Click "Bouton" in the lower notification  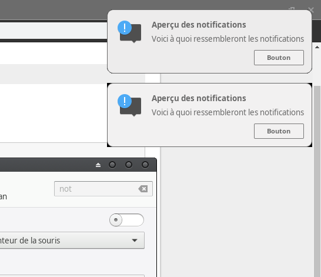click(x=279, y=131)
